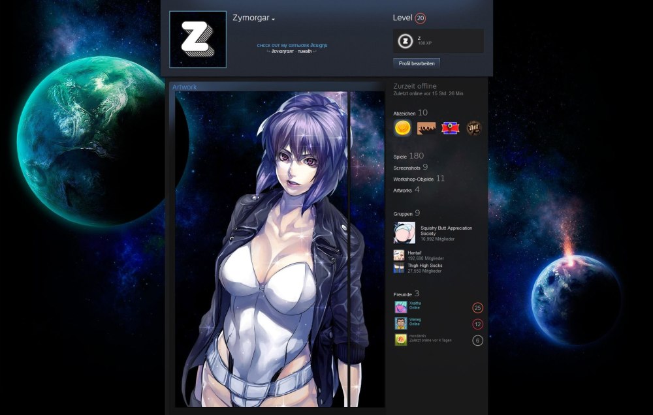Open friend Xraitha's avatar
The width and height of the screenshot is (653, 415).
[x=401, y=307]
